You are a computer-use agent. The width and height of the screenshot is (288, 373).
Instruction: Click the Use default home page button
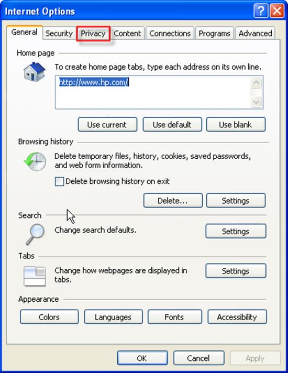pyautogui.click(x=172, y=124)
